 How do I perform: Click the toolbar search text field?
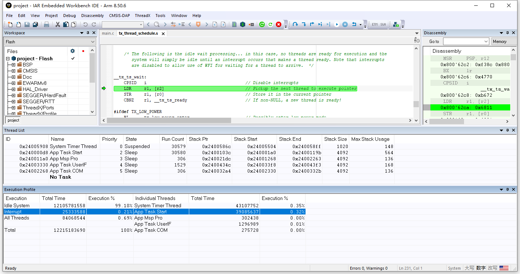tap(123, 25)
